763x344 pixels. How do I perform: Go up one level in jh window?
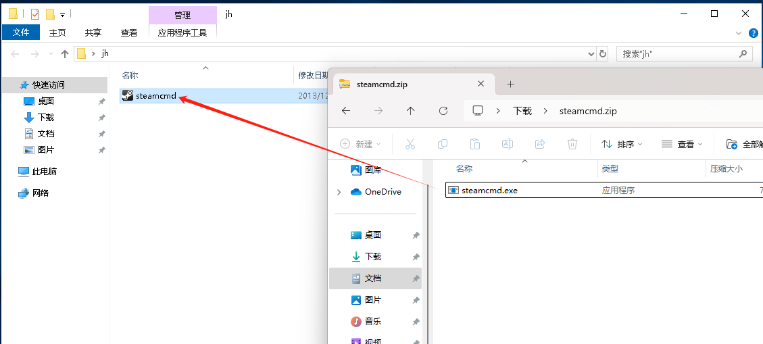(x=65, y=54)
